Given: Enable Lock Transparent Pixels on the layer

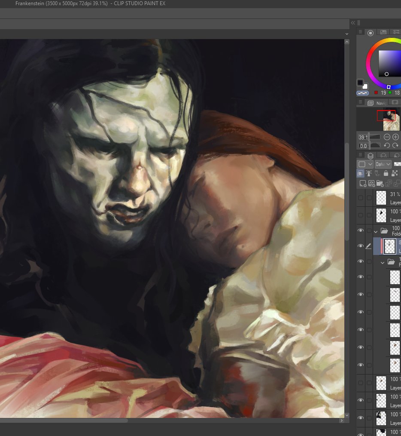Looking at the screenshot, I should point(394,173).
